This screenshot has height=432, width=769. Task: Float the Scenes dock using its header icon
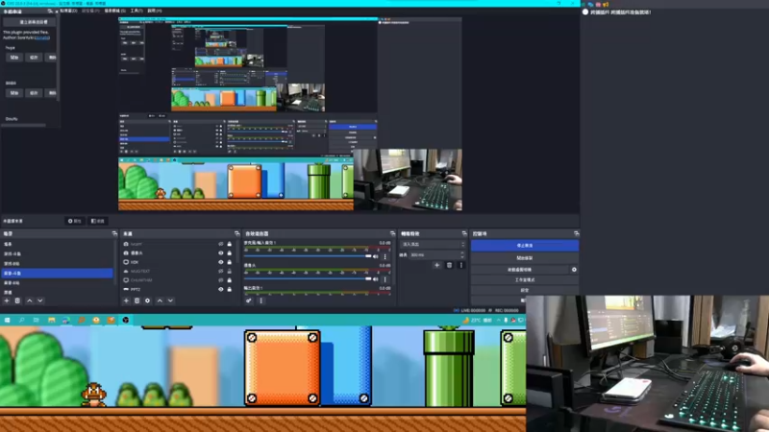click(x=114, y=233)
